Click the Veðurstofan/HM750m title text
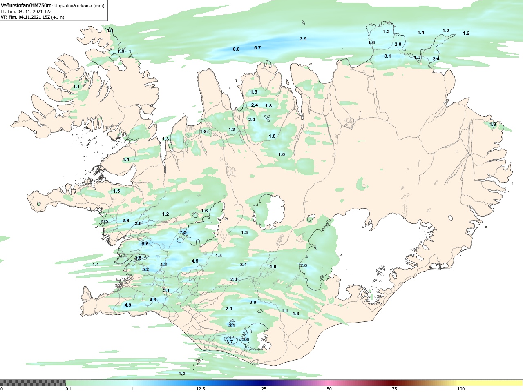Viewport: 523px width, 392px height. pos(26,6)
